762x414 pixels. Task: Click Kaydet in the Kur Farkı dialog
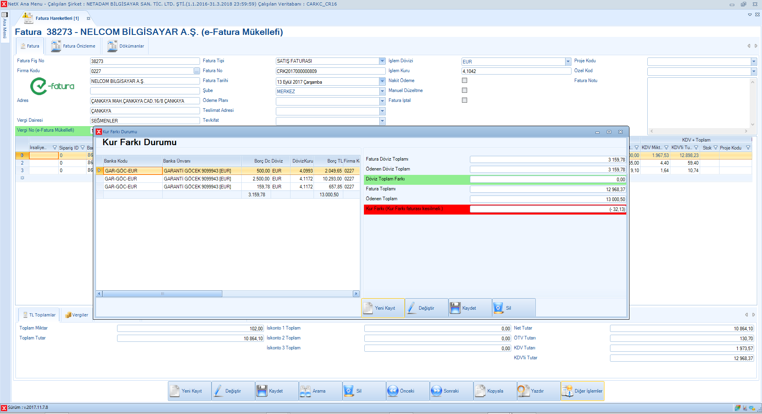click(x=470, y=308)
